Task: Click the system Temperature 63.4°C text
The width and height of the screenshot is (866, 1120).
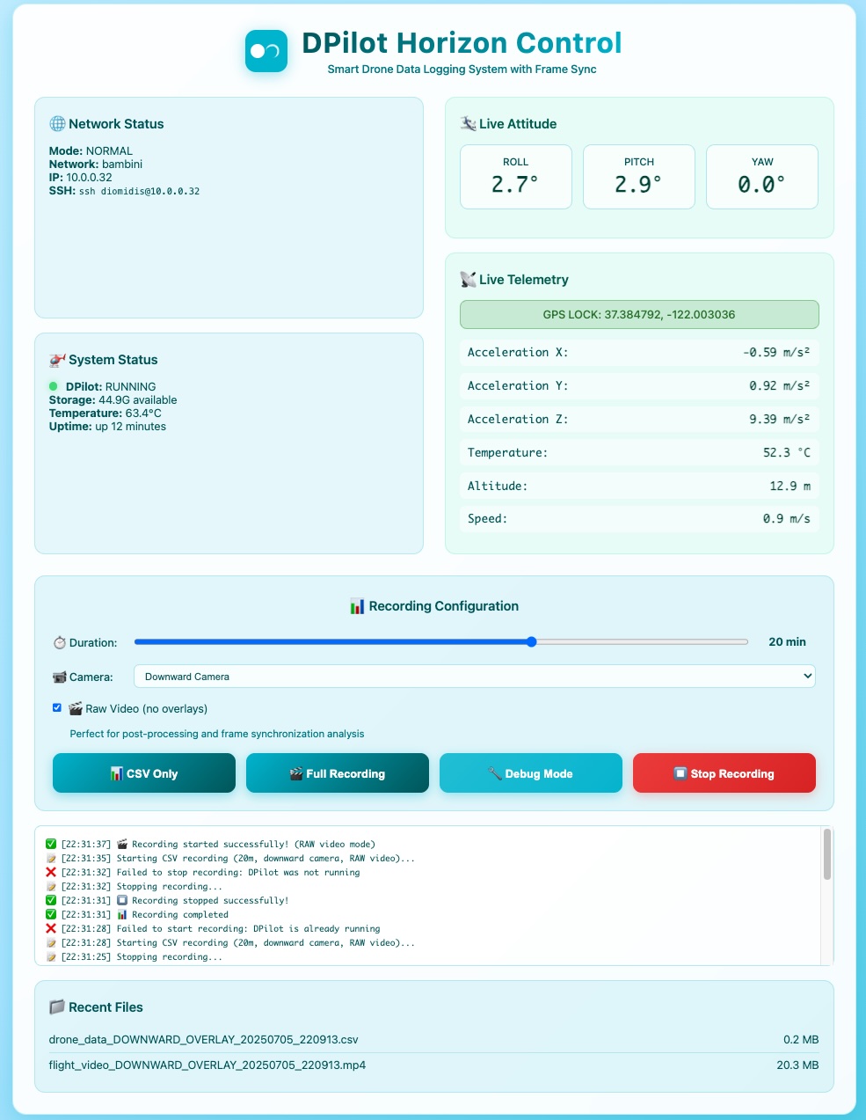Action: coord(106,414)
